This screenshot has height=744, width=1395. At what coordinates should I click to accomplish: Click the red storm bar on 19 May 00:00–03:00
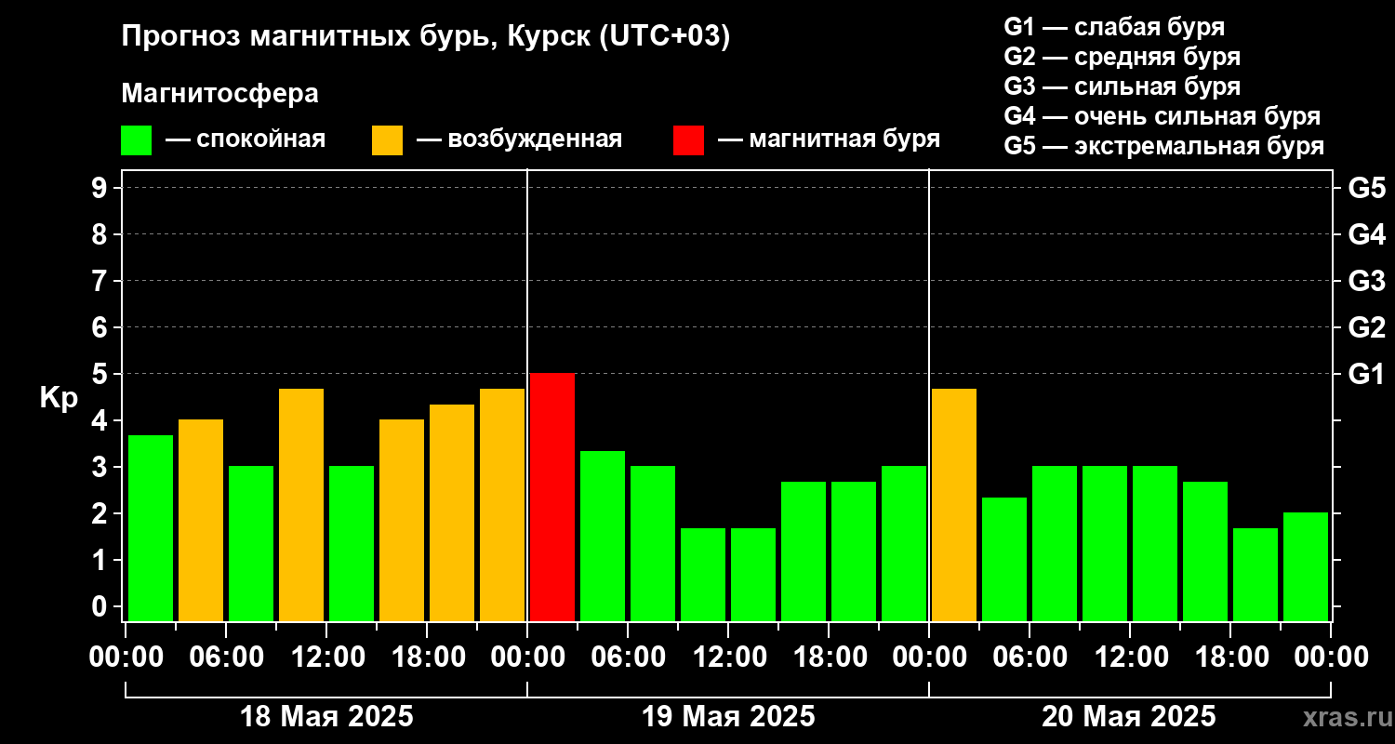point(552,498)
